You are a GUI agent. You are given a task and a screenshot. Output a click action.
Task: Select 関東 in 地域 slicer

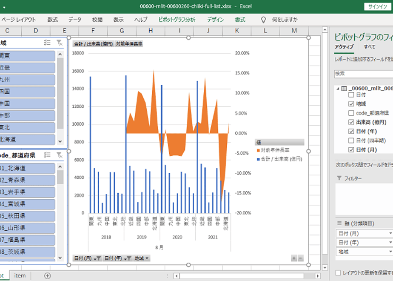27,56
